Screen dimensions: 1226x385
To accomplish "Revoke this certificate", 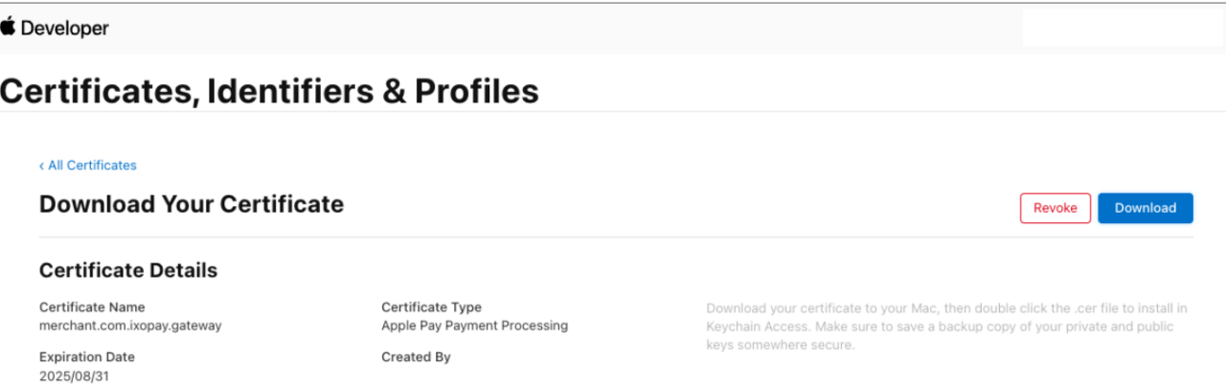I will tap(1055, 208).
